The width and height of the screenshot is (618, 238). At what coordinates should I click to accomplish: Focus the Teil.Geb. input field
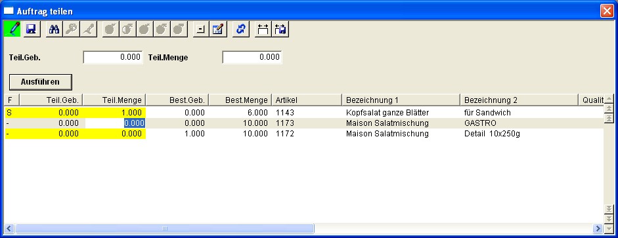pos(113,57)
